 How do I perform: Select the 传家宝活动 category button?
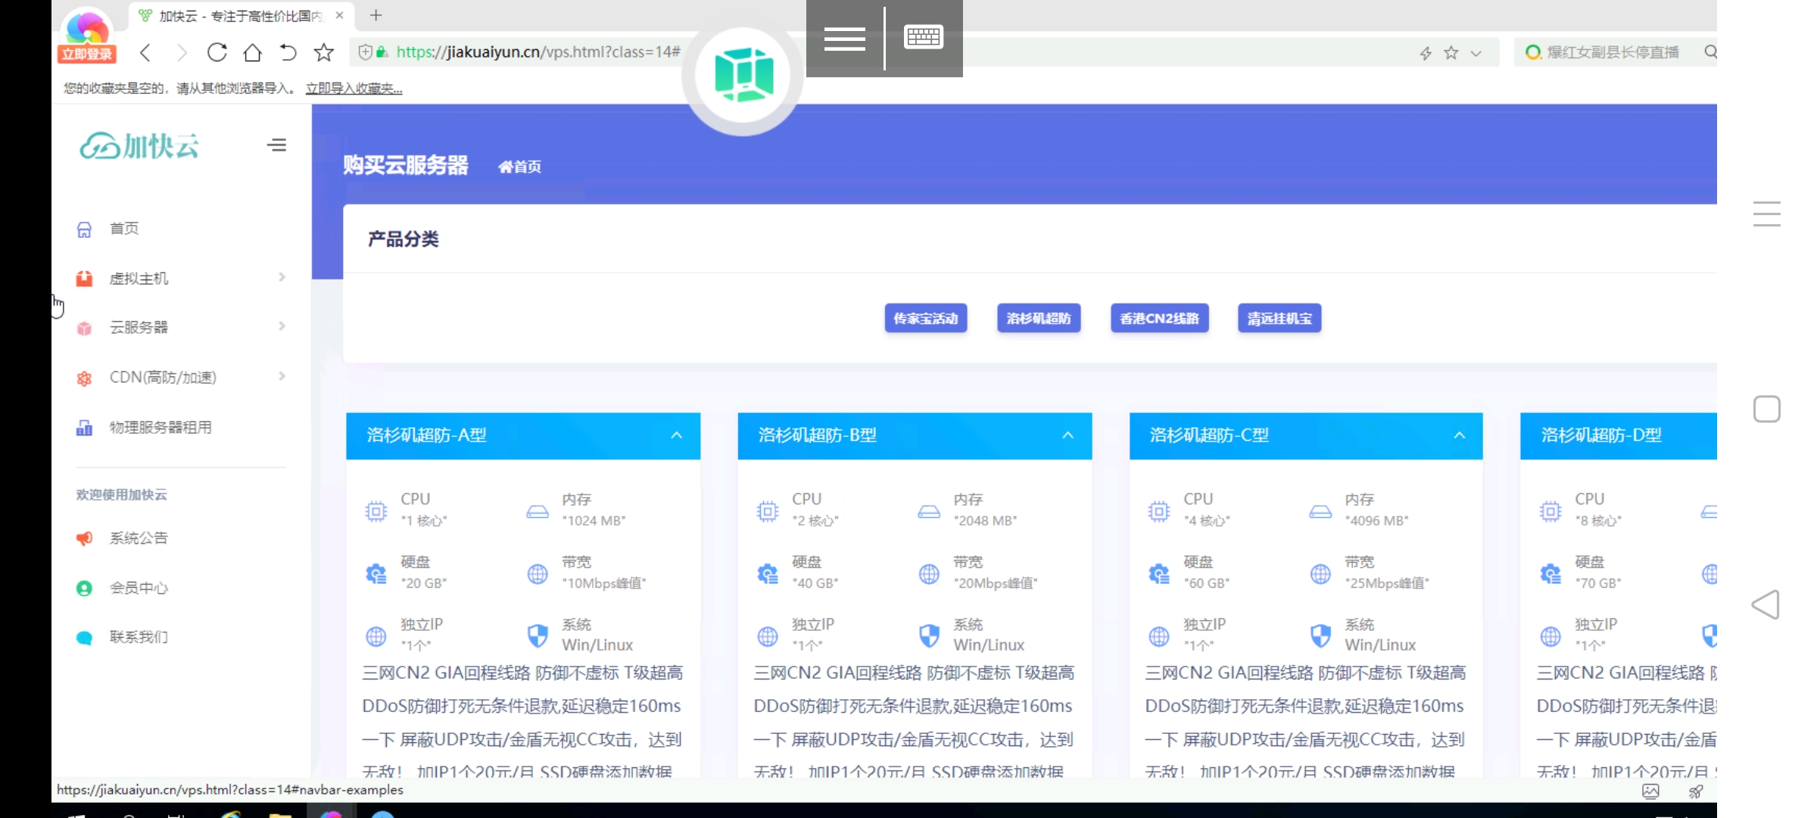(925, 318)
